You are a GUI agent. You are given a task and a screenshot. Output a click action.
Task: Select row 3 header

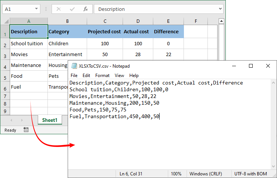point(5,54)
